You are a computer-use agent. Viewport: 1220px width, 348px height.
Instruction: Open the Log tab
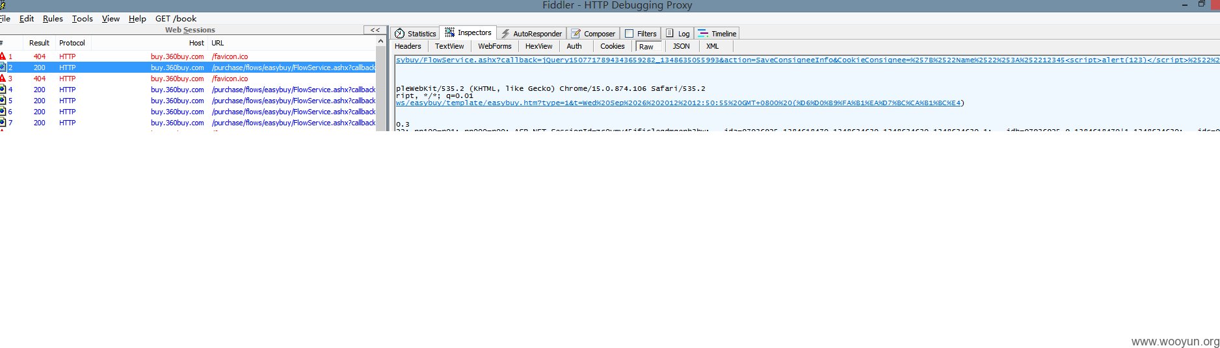coord(678,34)
